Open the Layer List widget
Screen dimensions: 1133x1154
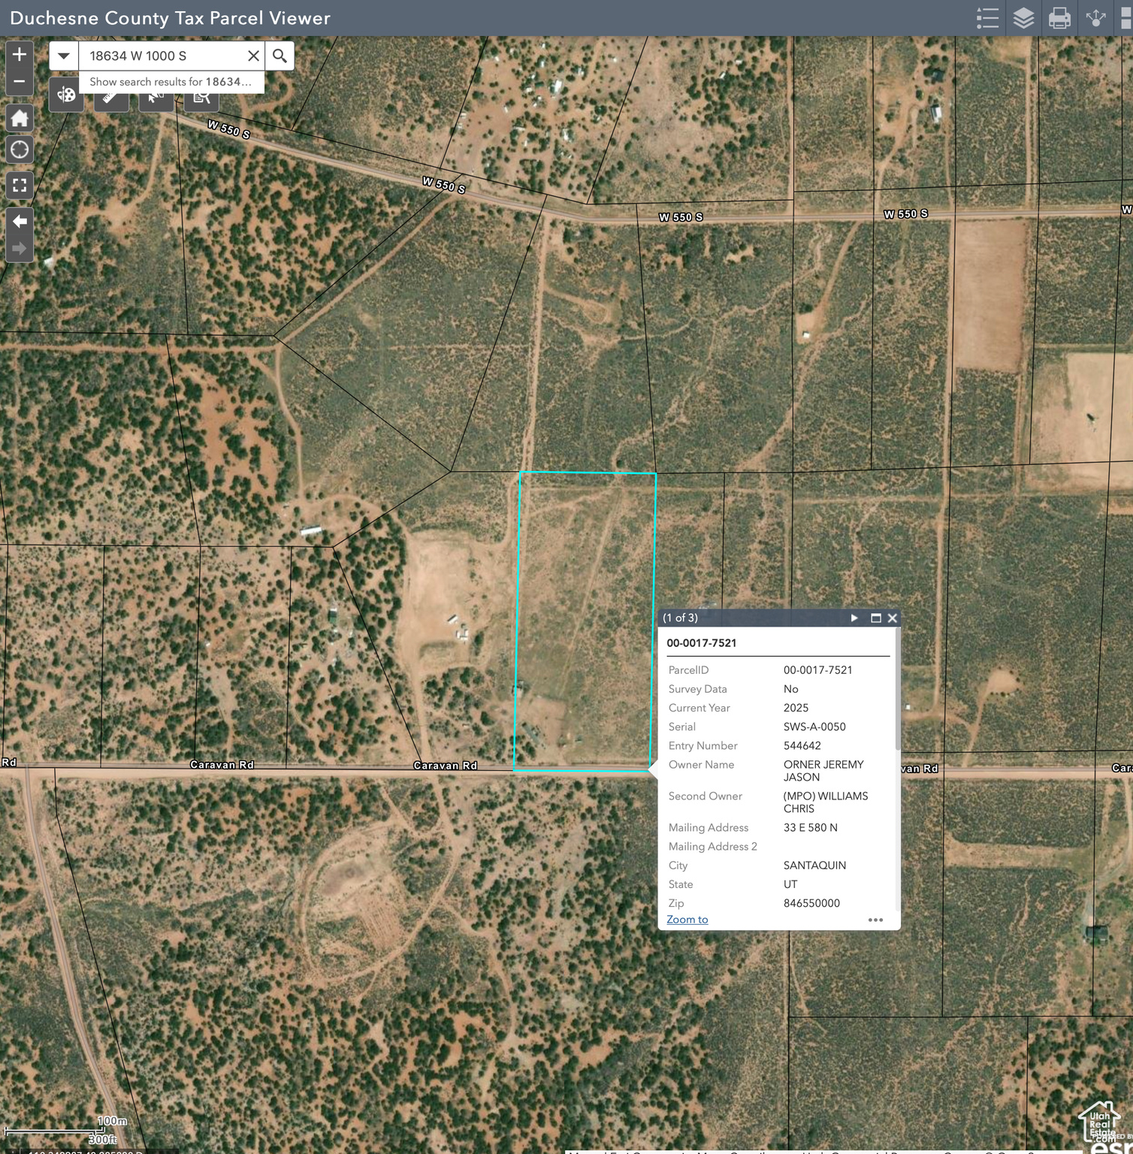click(x=1023, y=18)
